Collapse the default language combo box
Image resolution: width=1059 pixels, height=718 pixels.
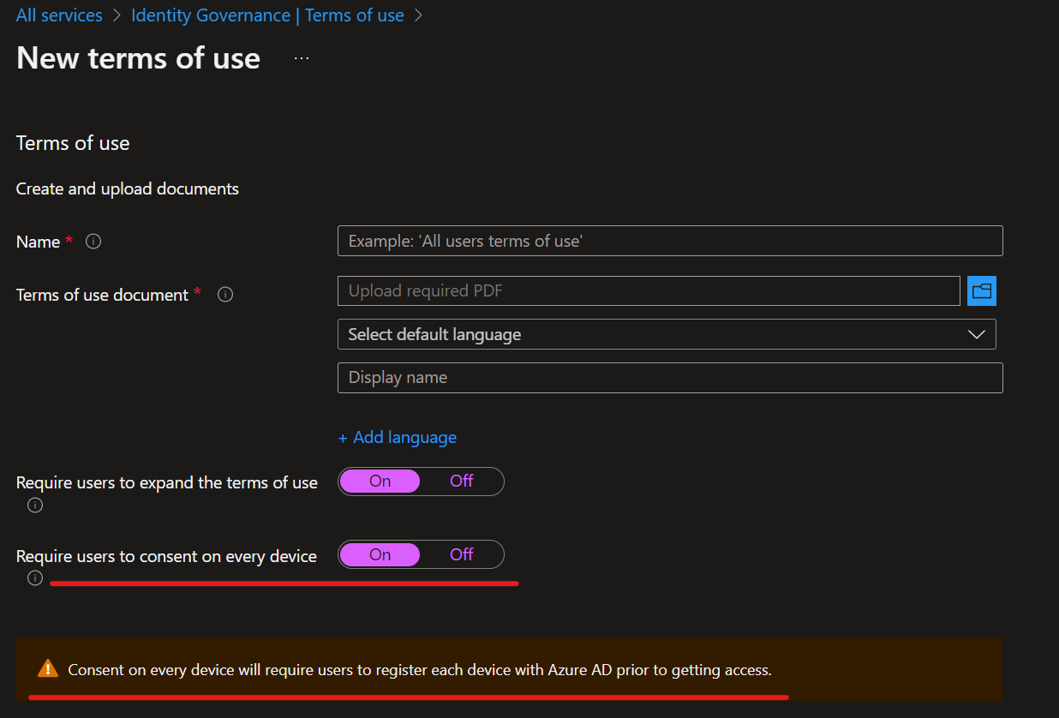pos(976,334)
